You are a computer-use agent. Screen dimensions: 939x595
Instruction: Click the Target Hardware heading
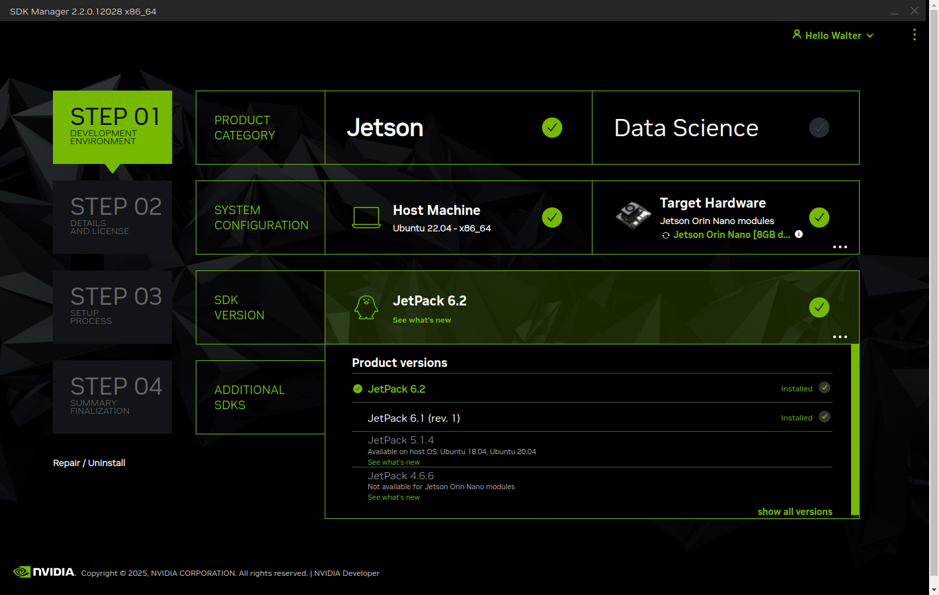[713, 203]
